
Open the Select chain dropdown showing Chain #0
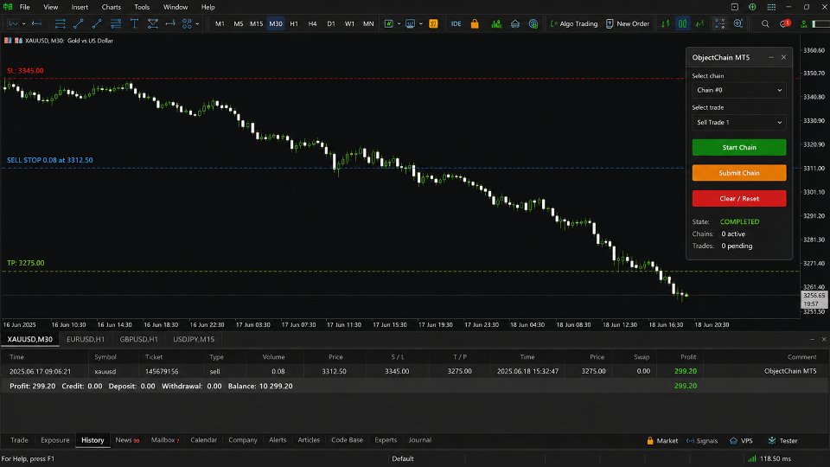(x=739, y=90)
